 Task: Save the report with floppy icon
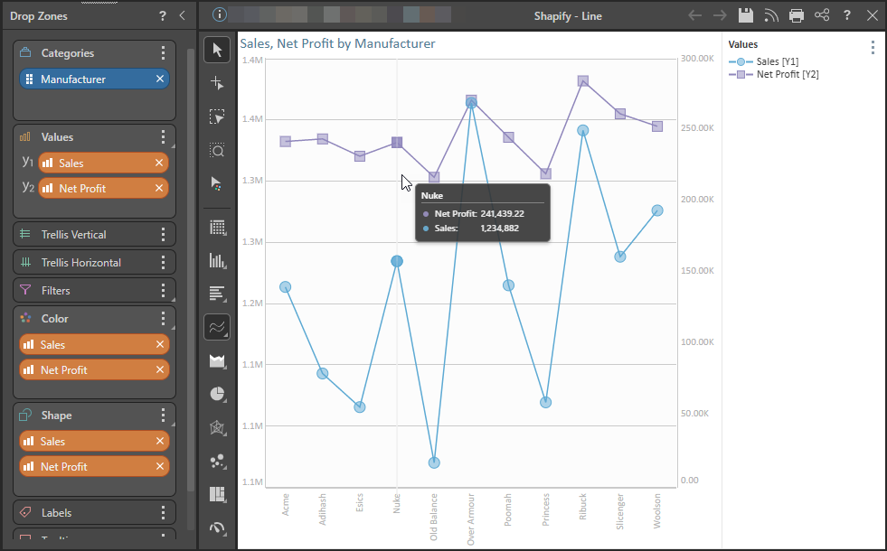(x=746, y=15)
